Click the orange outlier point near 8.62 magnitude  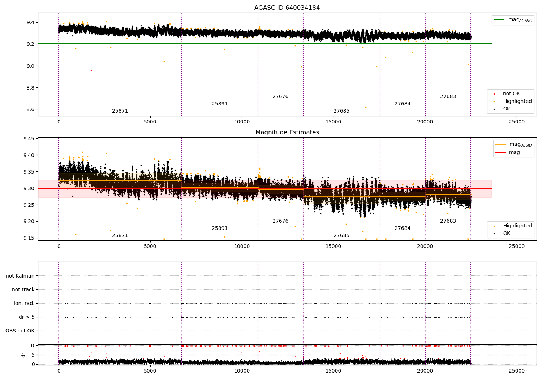point(366,107)
